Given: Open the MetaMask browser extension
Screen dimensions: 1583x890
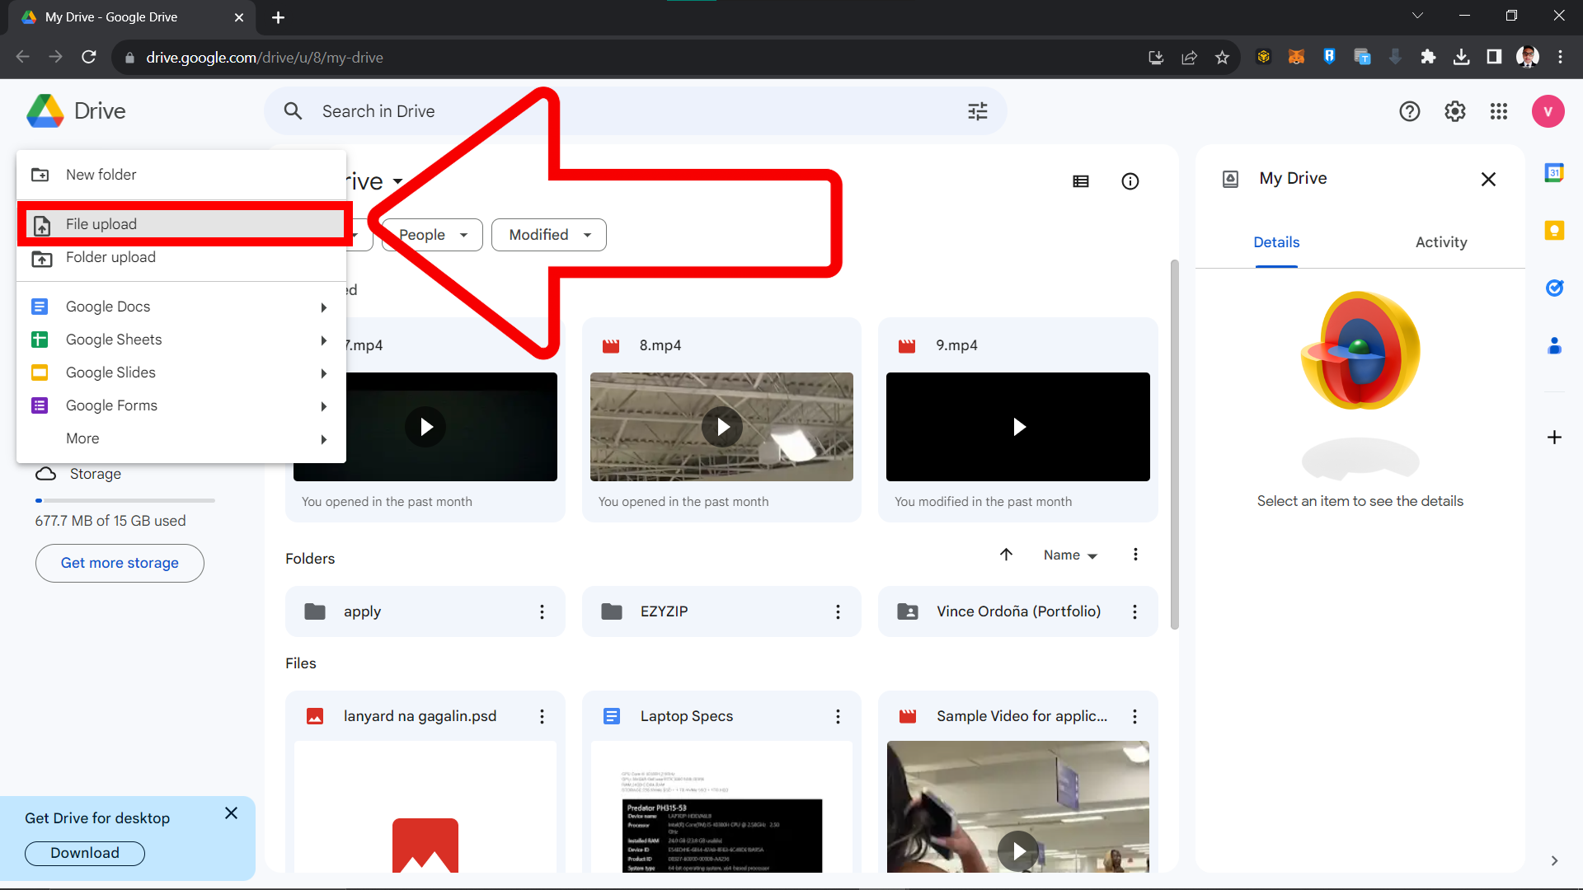Looking at the screenshot, I should coord(1296,57).
